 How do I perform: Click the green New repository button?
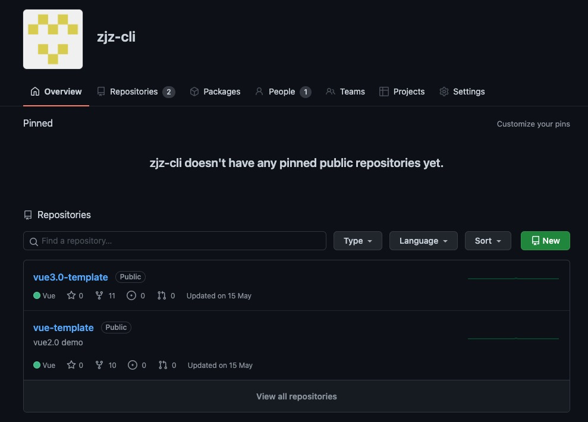coord(545,241)
